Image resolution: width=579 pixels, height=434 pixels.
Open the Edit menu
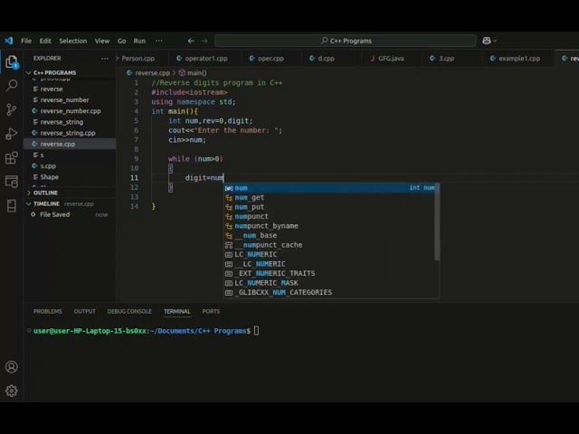45,41
